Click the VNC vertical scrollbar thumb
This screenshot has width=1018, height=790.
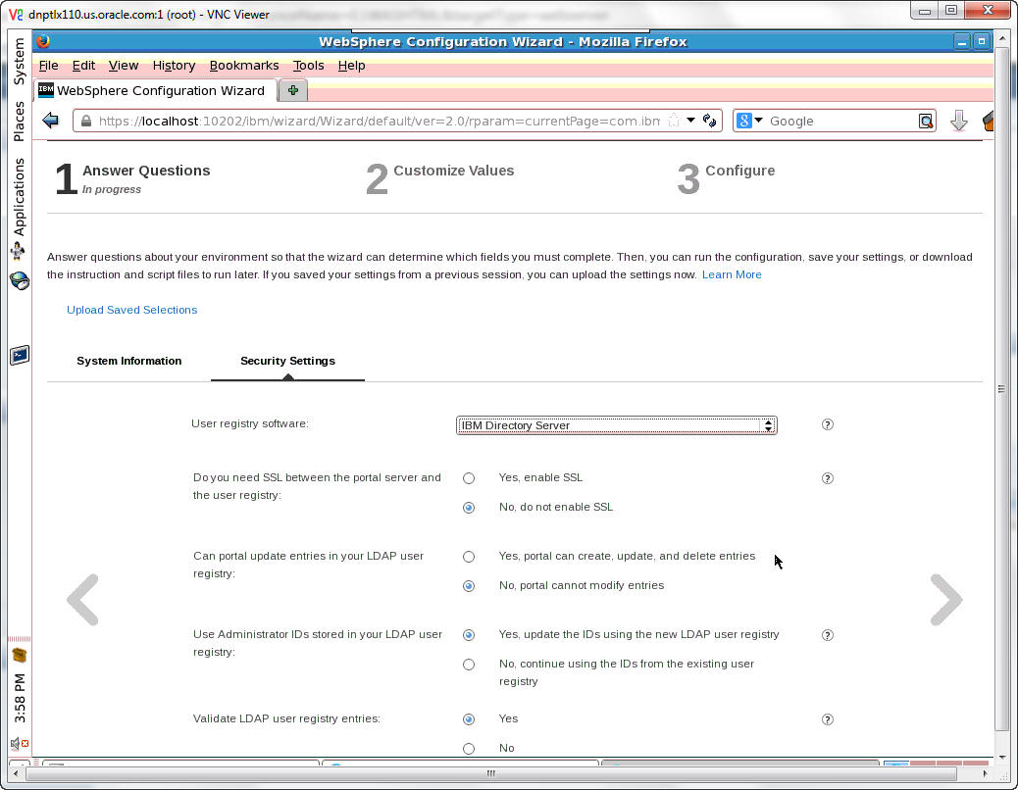pyautogui.click(x=1001, y=389)
